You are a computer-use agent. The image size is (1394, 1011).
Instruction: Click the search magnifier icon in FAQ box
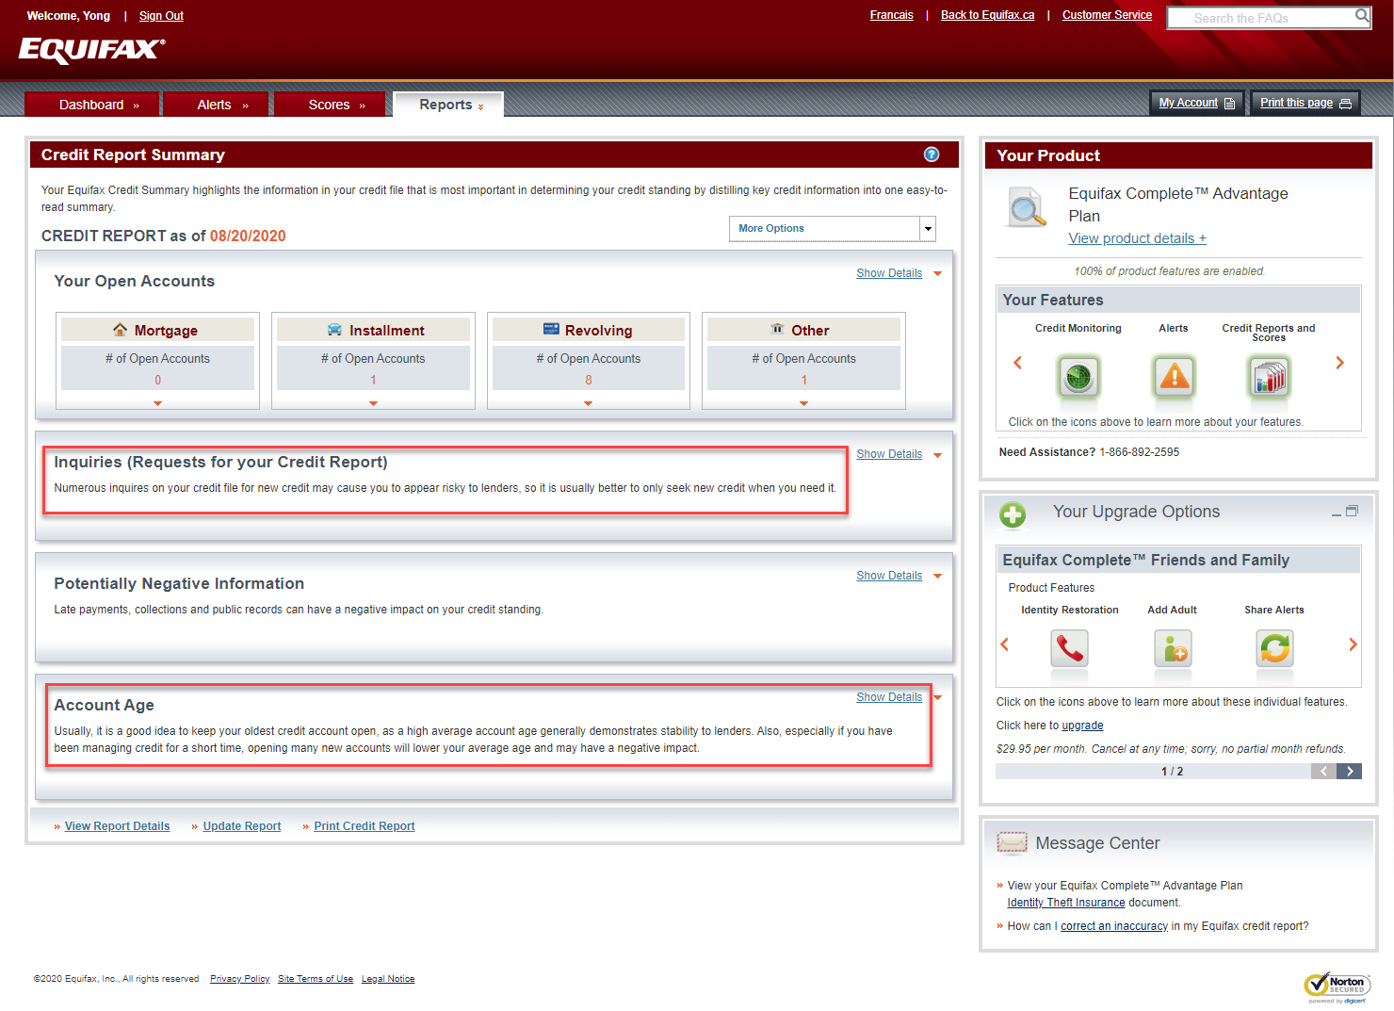coord(1362,16)
